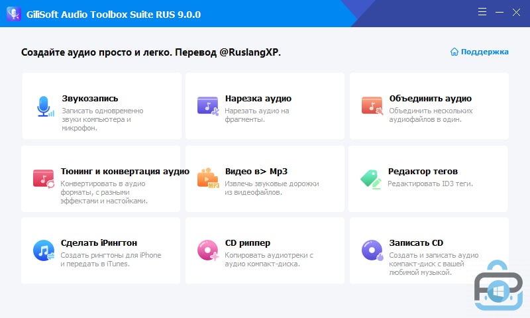Click text 'Создать рингтоны для iPhone и передать в iTunes.'
The height and width of the screenshot is (318, 530).
[x=111, y=259]
